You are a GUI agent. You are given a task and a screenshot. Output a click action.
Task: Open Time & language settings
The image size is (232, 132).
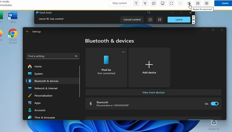(53, 117)
